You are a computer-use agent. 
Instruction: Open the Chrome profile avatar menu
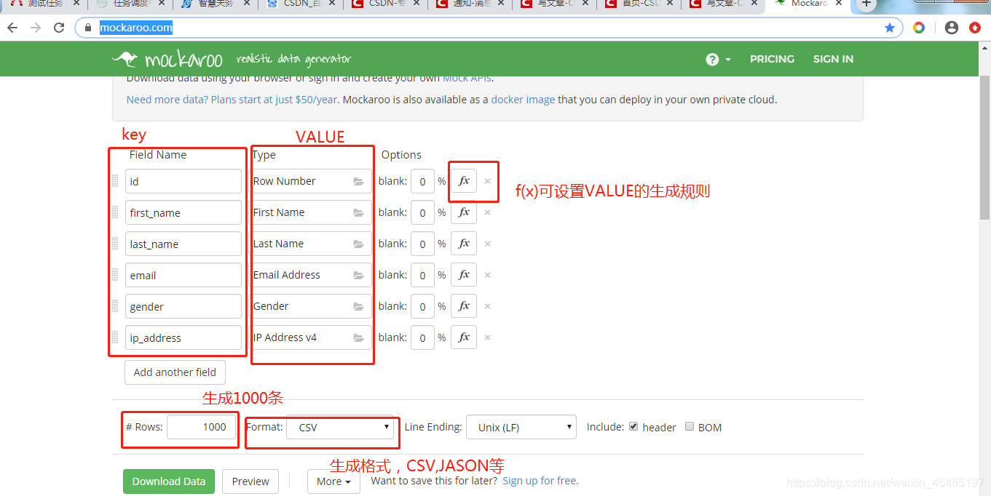point(952,28)
